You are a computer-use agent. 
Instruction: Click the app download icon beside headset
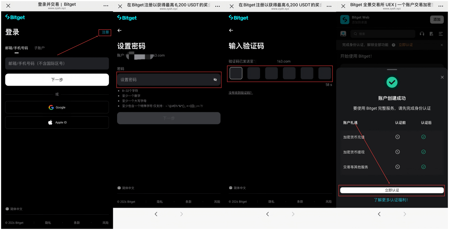(431, 34)
